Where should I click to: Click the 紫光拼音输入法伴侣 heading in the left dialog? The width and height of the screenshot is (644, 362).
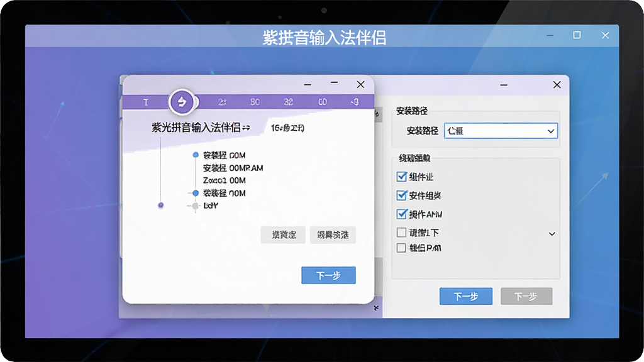pyautogui.click(x=196, y=128)
